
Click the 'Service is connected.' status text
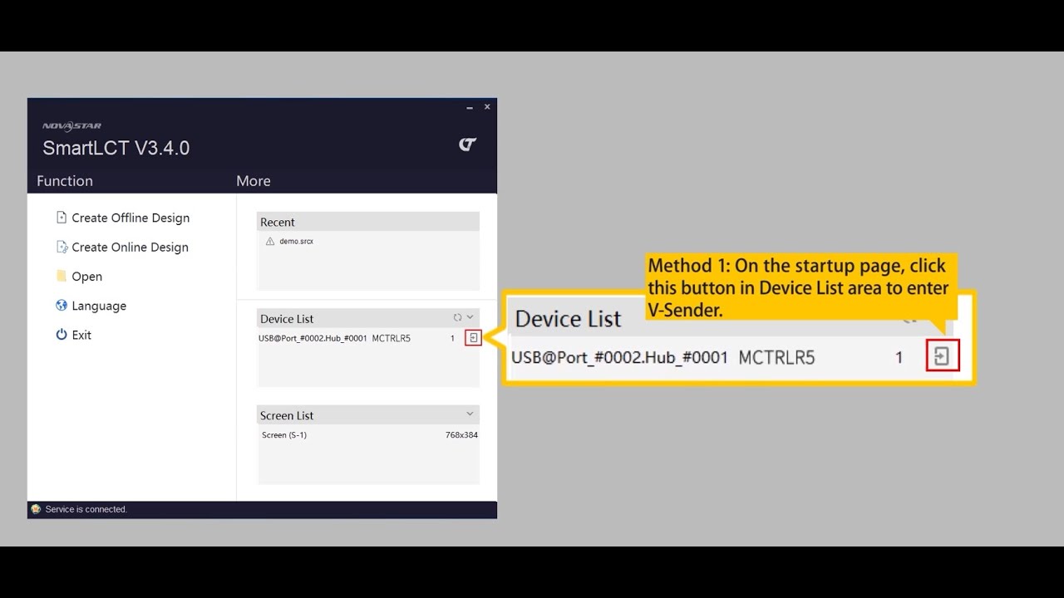point(86,509)
